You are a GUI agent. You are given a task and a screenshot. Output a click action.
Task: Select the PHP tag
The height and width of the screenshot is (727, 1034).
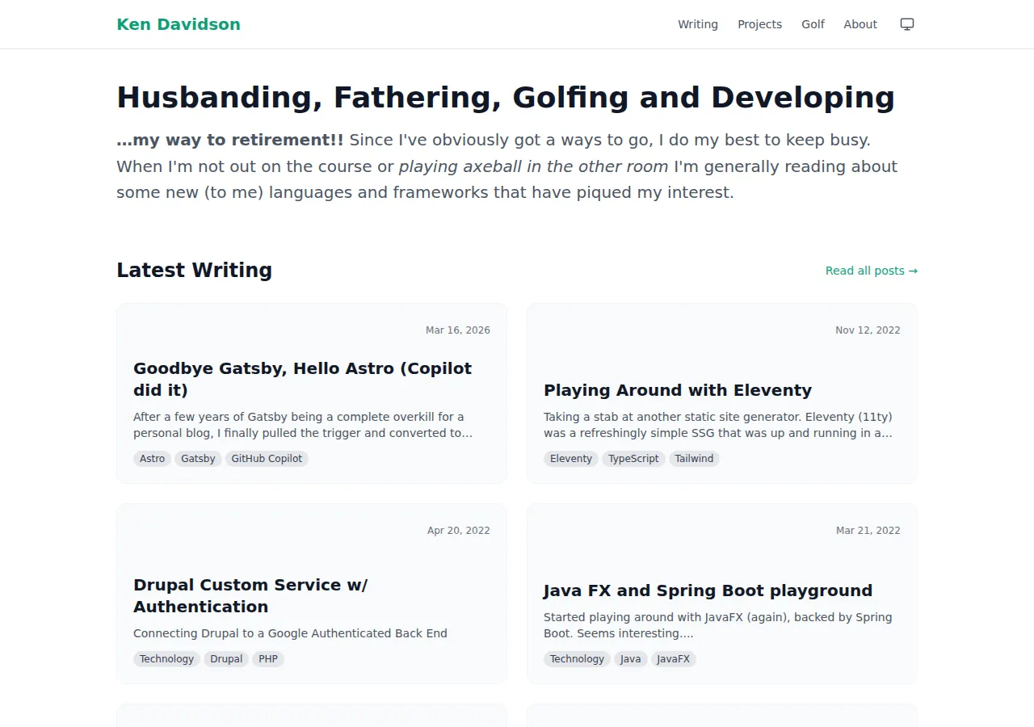[x=268, y=658]
